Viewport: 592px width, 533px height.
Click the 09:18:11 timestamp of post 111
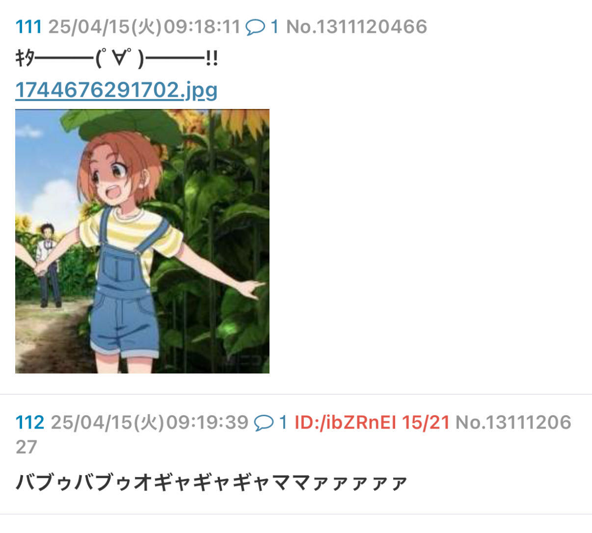click(202, 27)
